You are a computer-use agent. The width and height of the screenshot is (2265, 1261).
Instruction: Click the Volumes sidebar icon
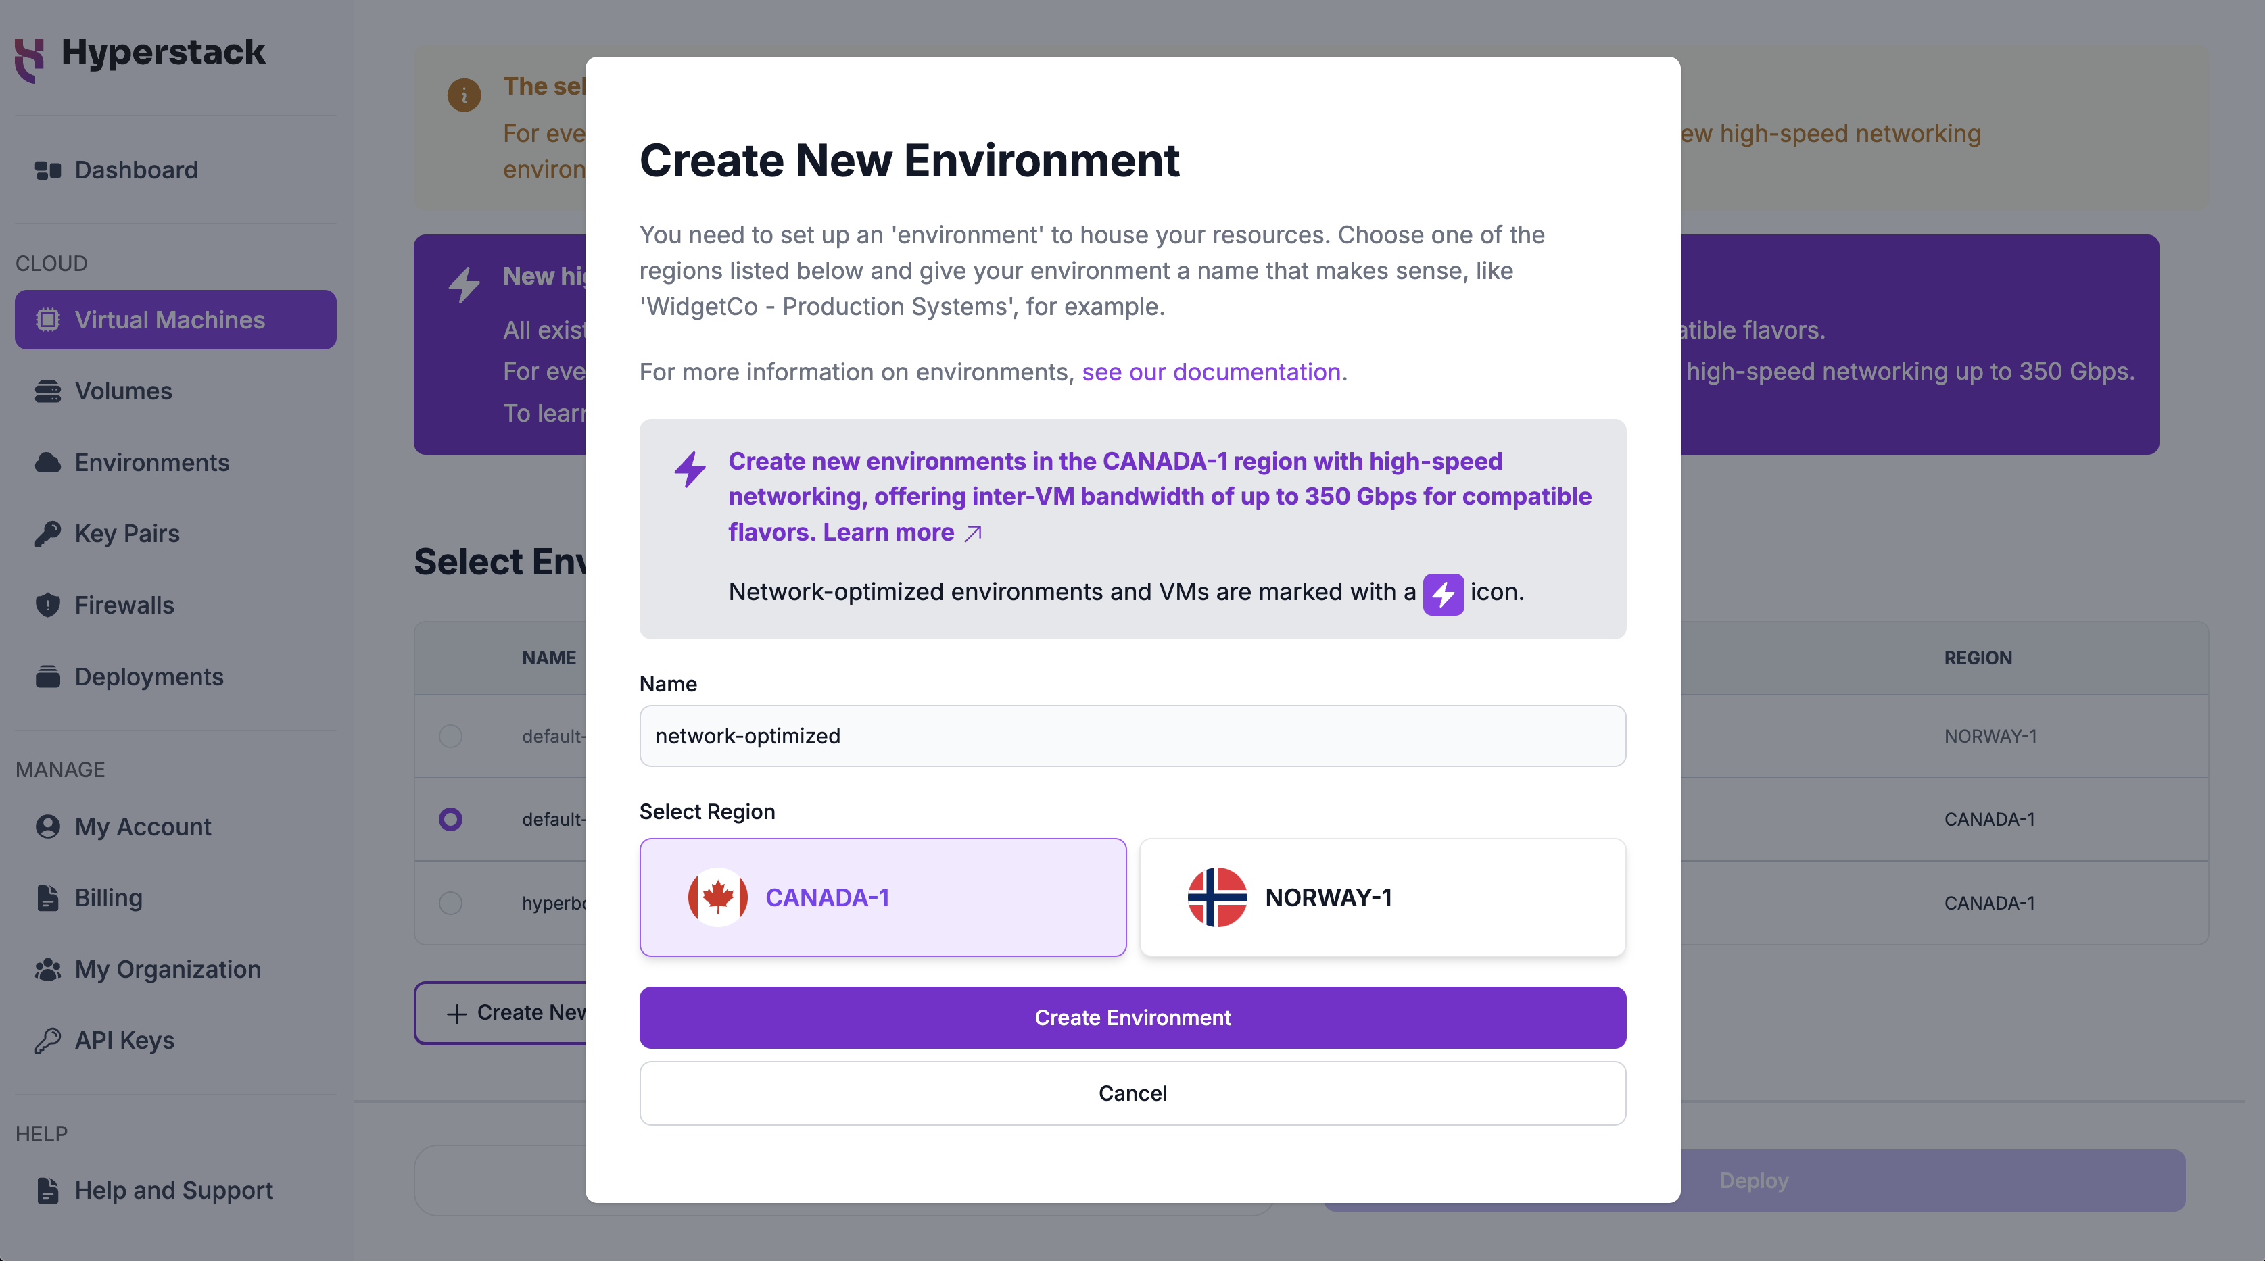coord(47,390)
